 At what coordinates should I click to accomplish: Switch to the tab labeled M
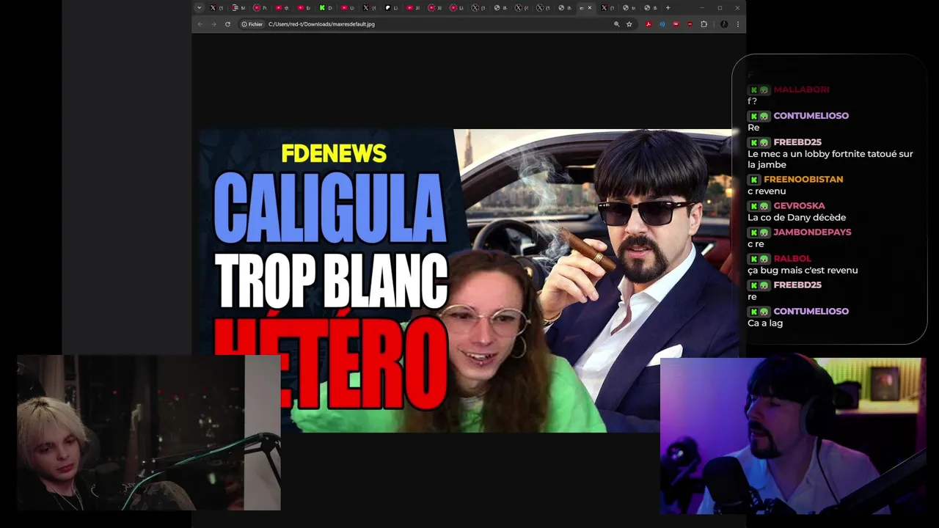(x=238, y=7)
